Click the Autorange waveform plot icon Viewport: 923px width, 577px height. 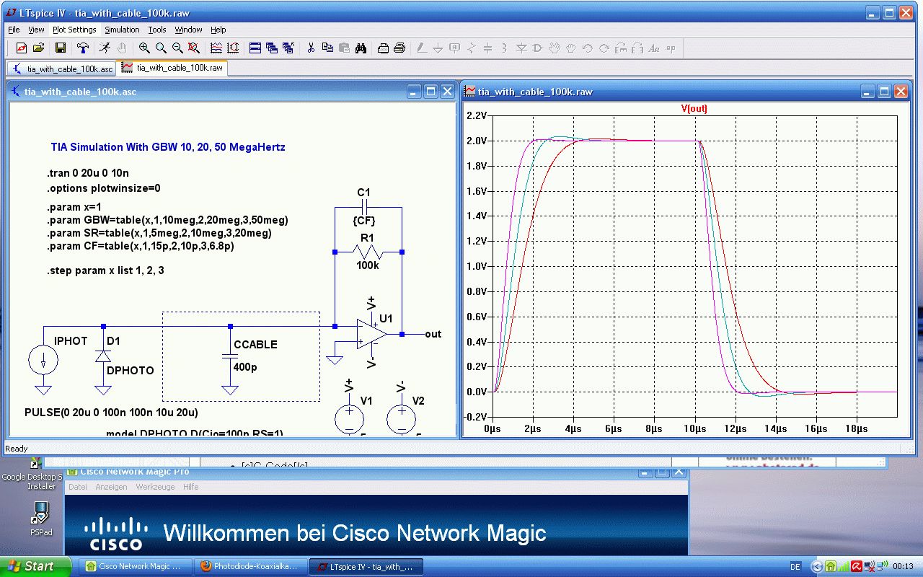pos(216,48)
